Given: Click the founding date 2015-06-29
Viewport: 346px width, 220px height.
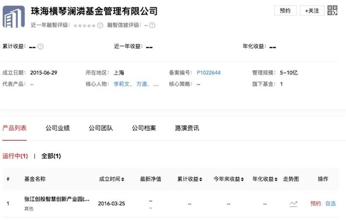Looking at the screenshot, I should (44, 73).
